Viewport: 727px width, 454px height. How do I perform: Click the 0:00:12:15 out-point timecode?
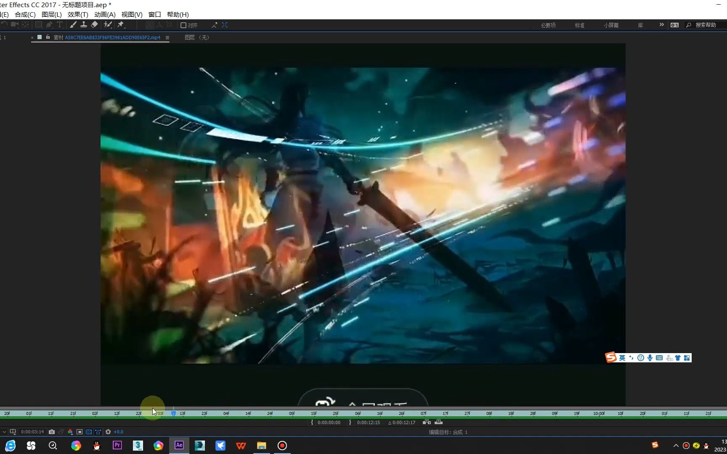coord(369,422)
